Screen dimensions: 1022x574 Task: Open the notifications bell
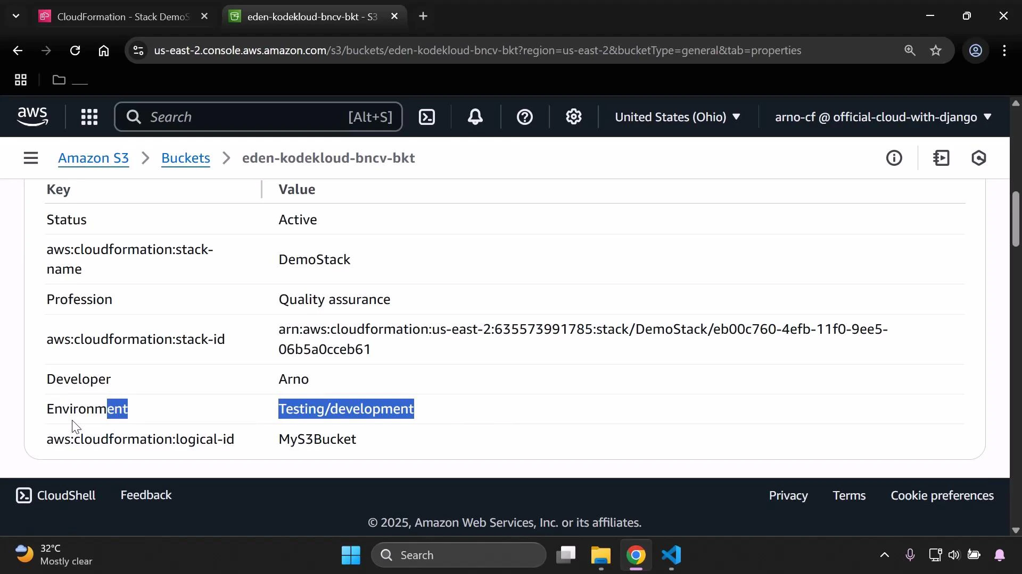point(475,117)
